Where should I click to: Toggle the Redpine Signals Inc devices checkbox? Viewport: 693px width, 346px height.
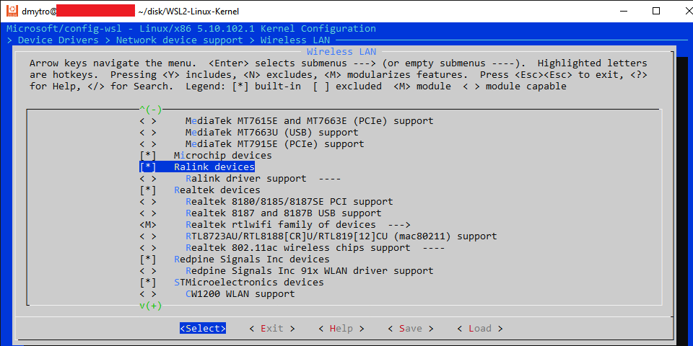148,259
